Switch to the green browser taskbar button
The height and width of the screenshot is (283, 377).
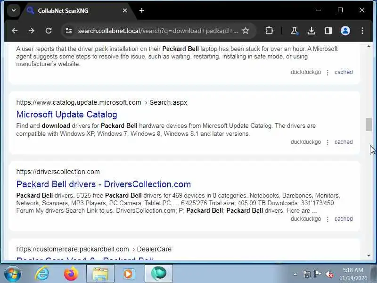click(x=159, y=274)
